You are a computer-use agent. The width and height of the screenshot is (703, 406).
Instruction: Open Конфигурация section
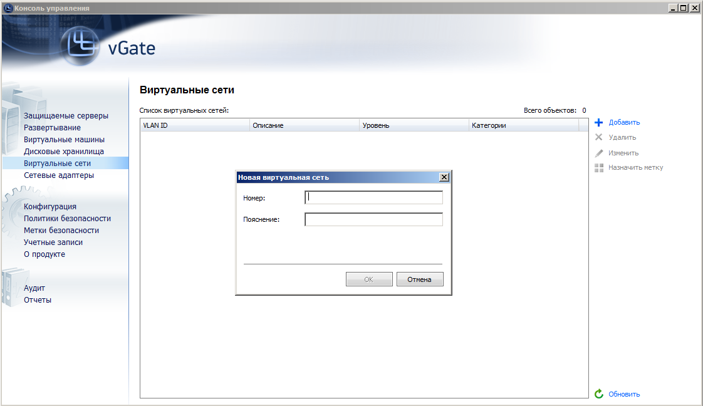click(x=49, y=207)
